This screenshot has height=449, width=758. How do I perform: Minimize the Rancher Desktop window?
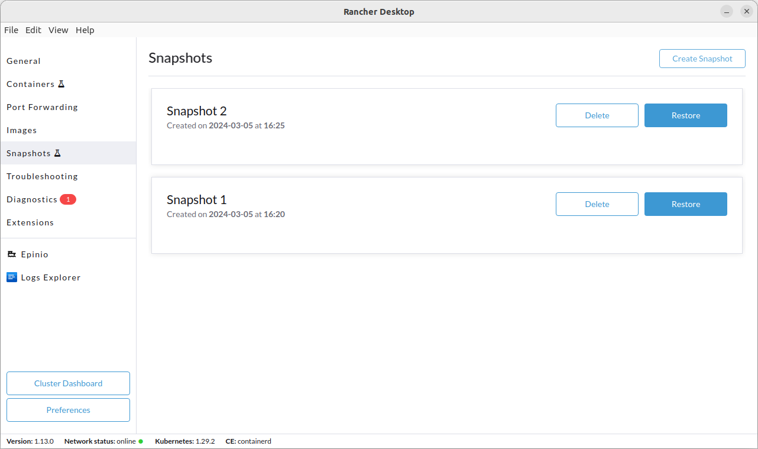(x=727, y=11)
